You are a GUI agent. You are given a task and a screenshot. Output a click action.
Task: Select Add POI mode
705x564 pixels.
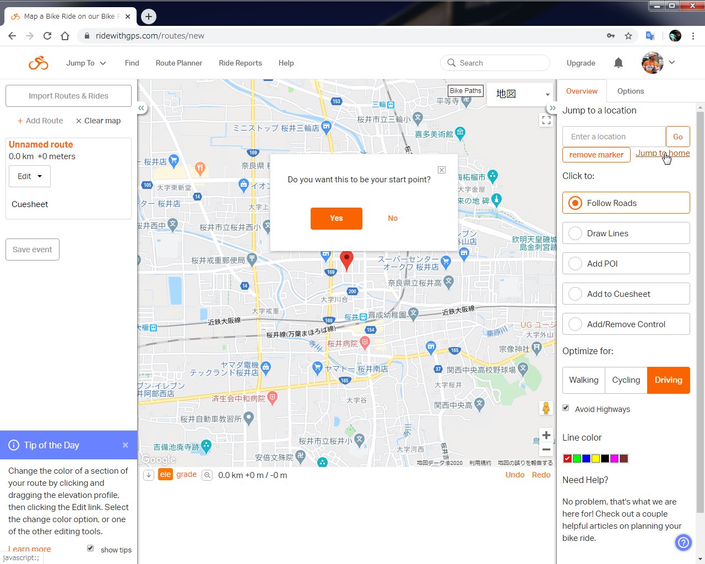626,263
